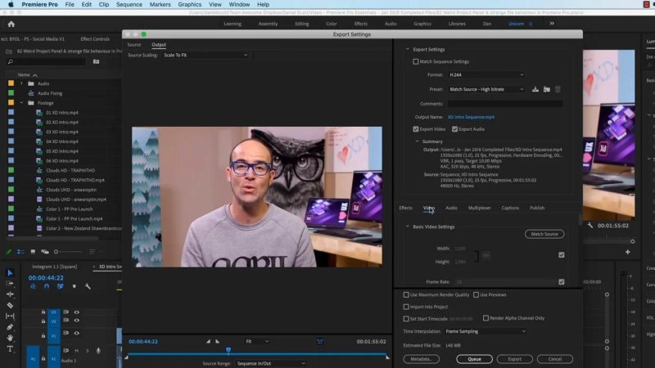Uncheck the Width/Height match source checkbox
The width and height of the screenshot is (655, 368).
[562, 255]
